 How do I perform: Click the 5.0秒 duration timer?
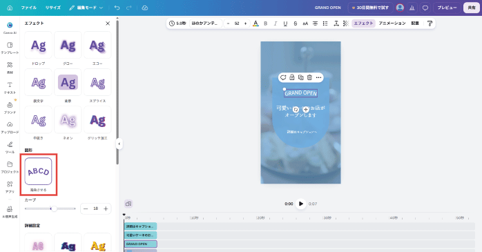[x=177, y=23]
